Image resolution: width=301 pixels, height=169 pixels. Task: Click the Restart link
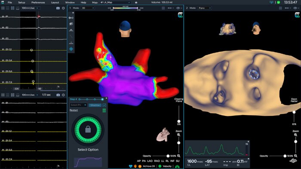74,110
